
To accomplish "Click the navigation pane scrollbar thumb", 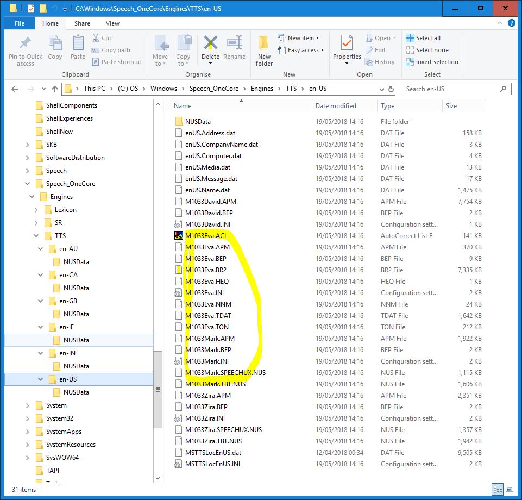I will (x=158, y=389).
